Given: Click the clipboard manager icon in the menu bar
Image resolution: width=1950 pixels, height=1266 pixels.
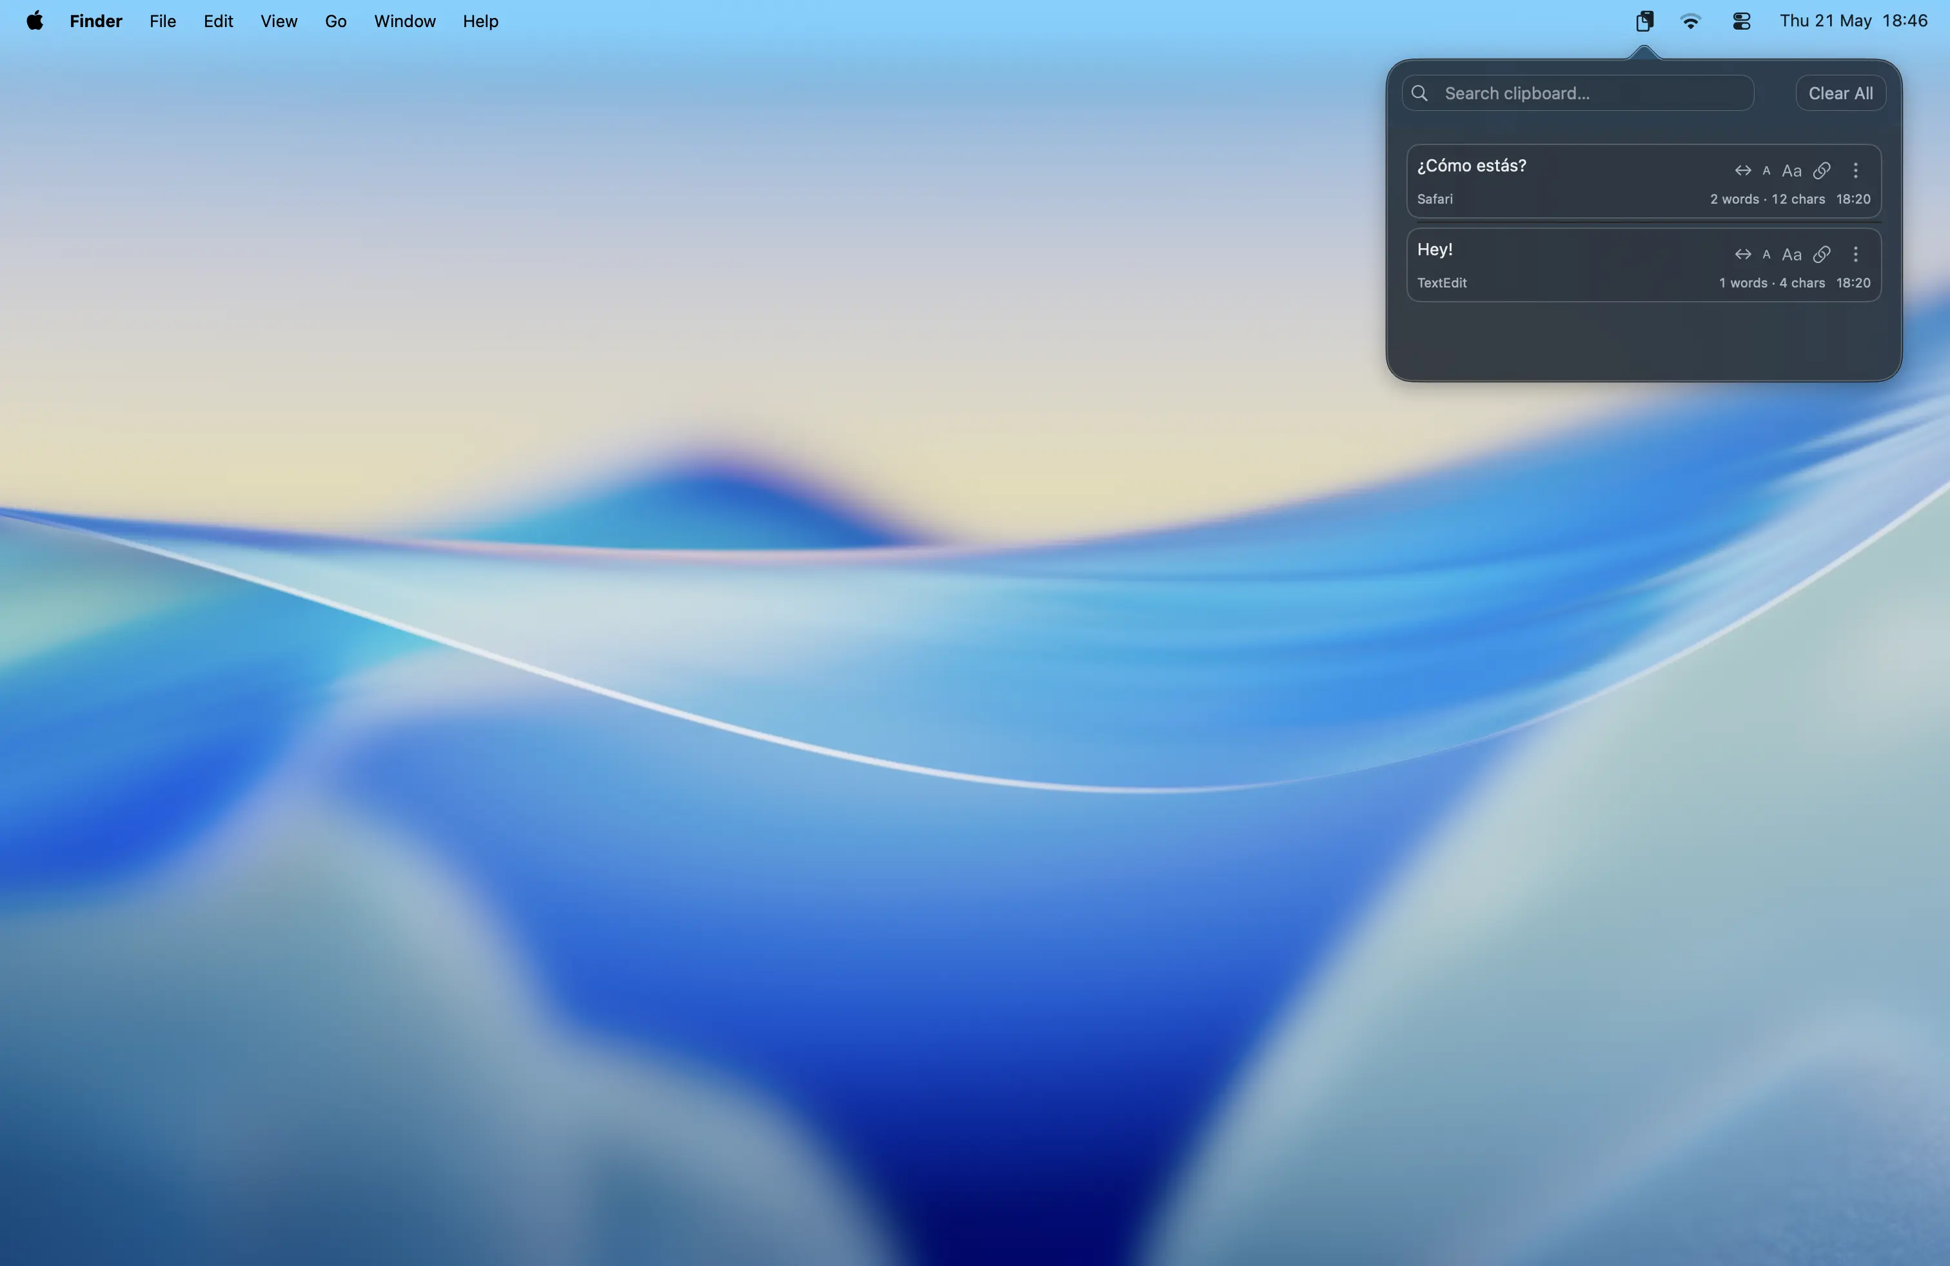Looking at the screenshot, I should 1644,21.
